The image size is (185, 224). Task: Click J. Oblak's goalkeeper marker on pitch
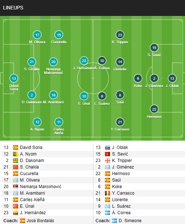172,78
